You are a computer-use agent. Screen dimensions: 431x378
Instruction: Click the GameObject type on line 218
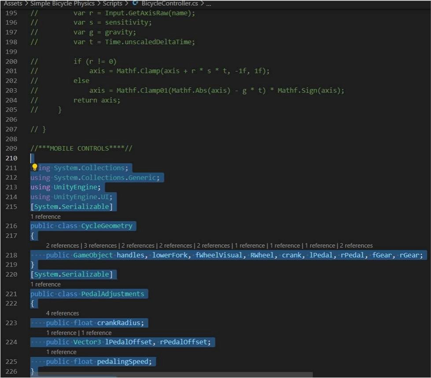(93, 255)
